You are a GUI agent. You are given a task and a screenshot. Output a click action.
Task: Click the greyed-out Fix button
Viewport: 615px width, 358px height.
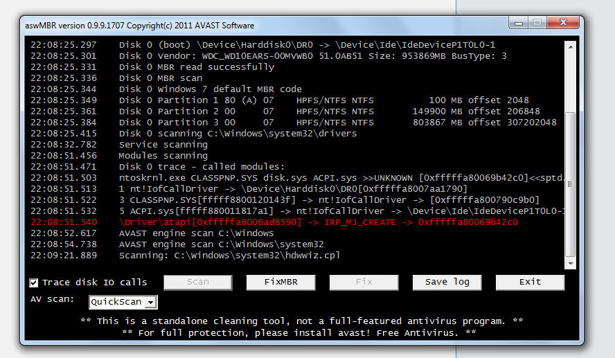(364, 283)
